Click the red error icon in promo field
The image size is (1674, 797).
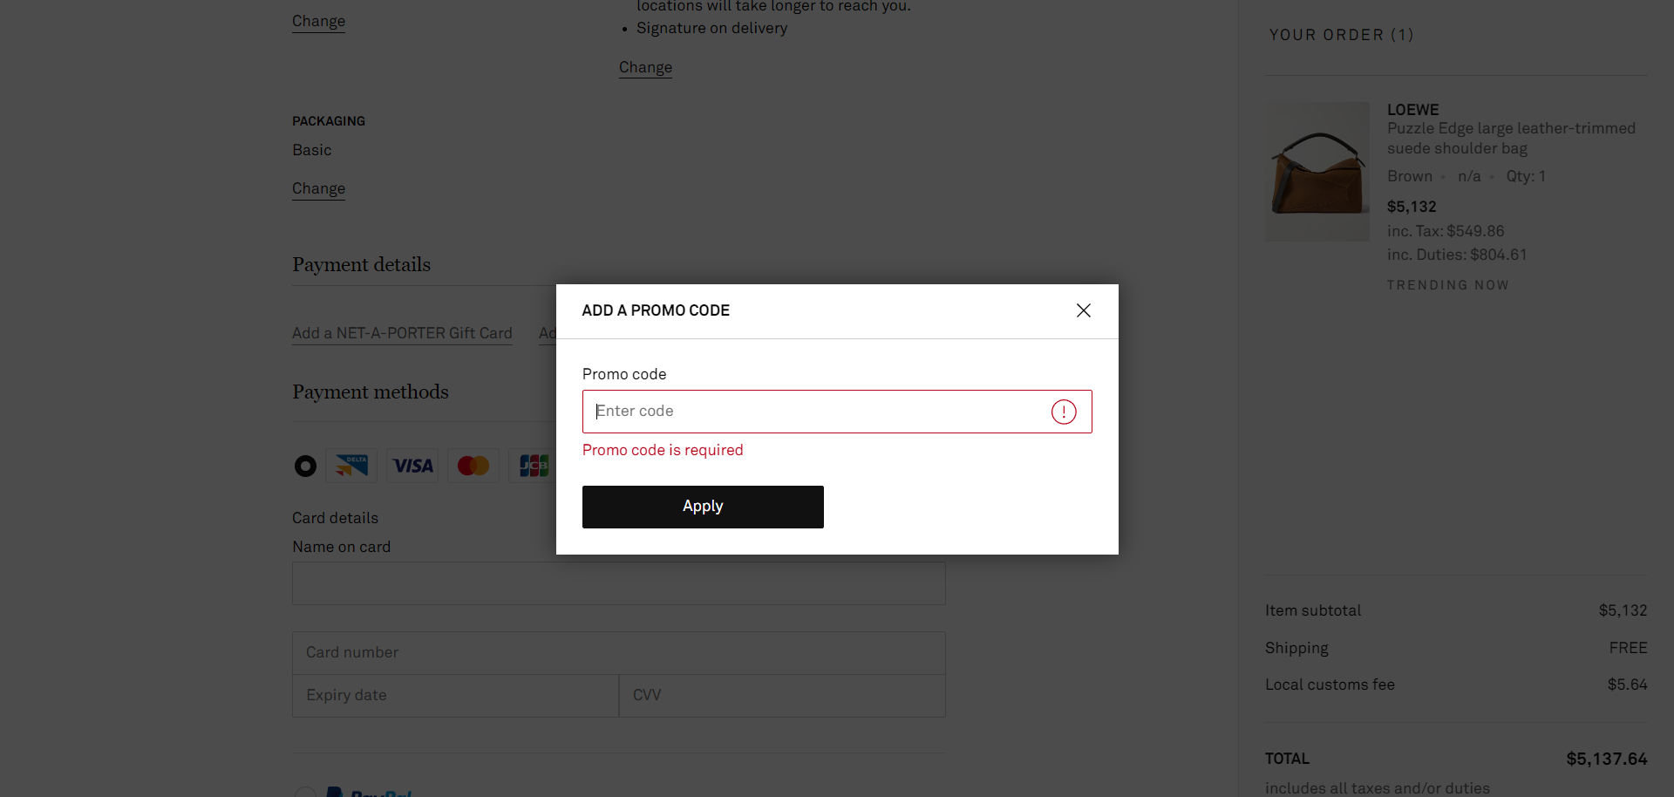1064,412
